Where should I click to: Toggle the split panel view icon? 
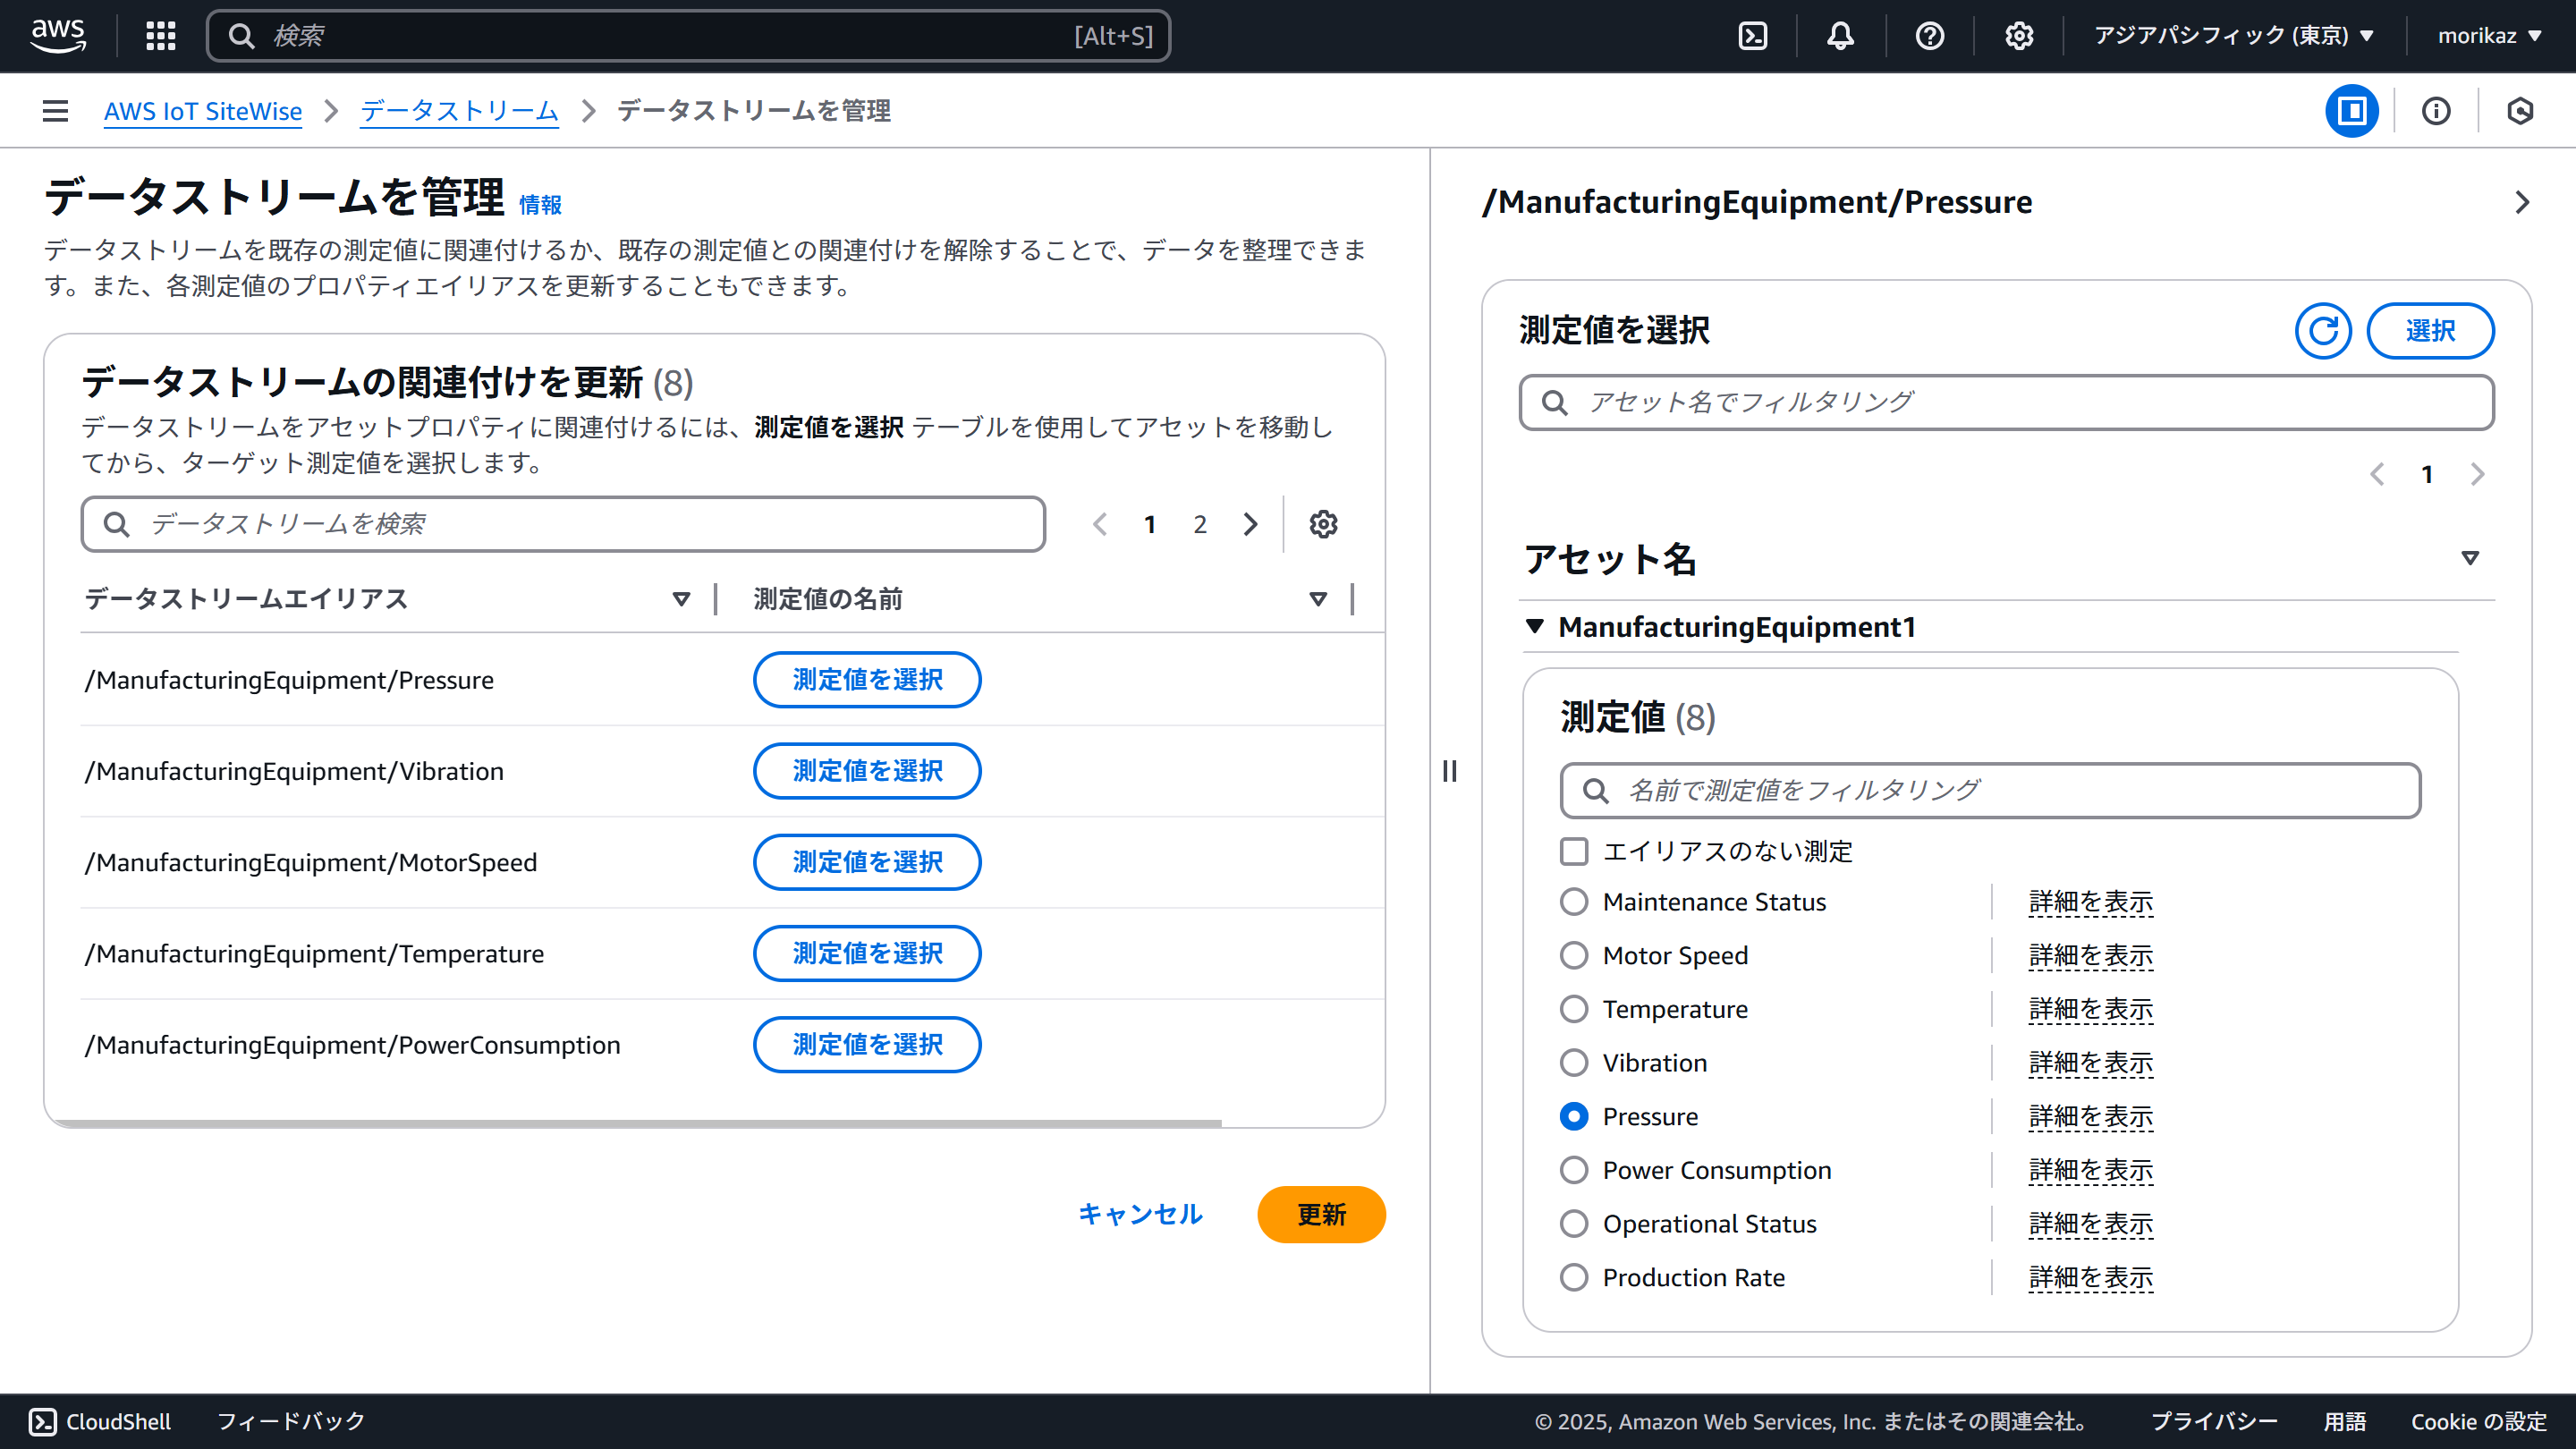tap(2352, 111)
